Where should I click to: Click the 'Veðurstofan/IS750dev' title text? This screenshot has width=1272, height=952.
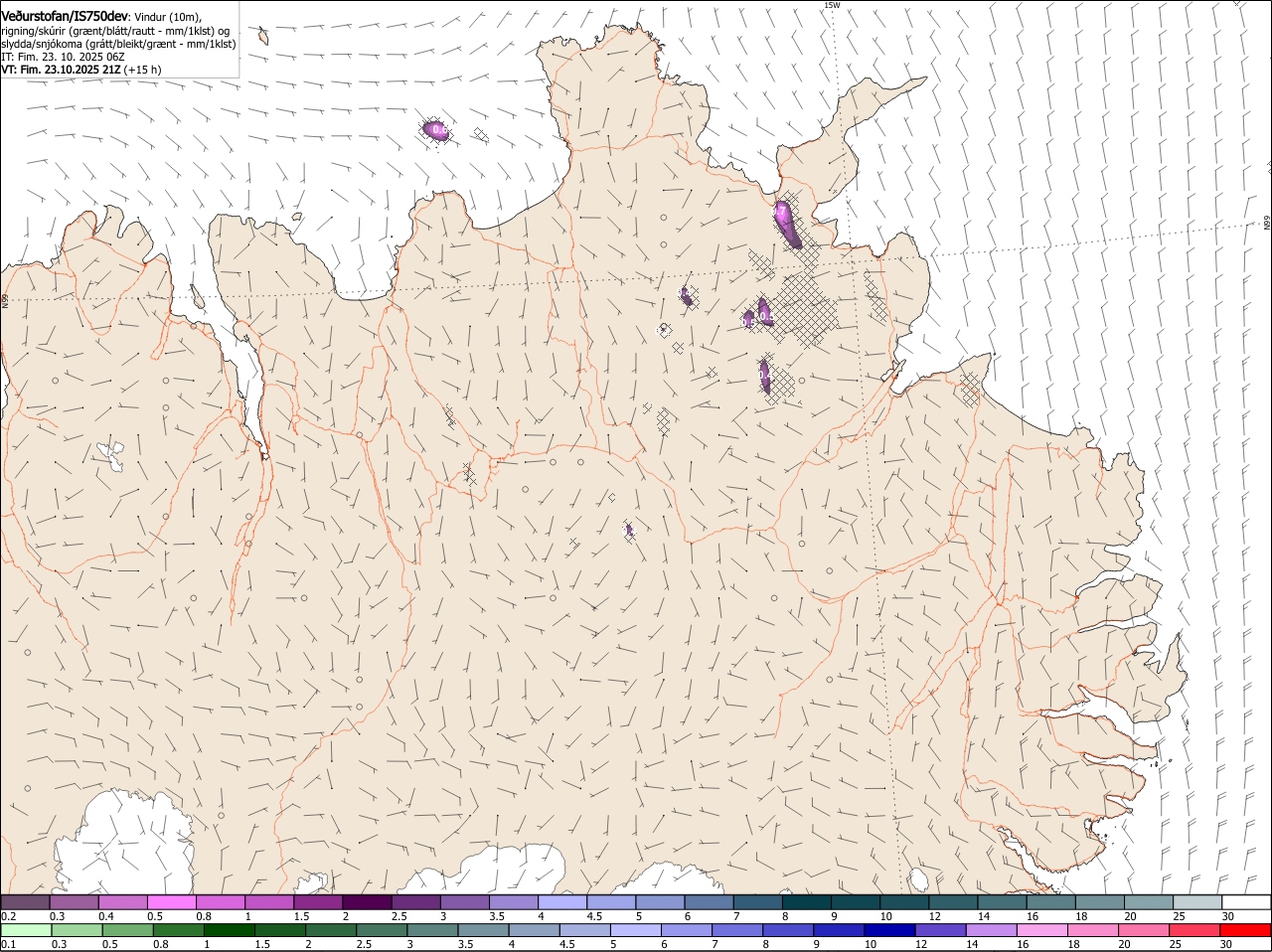tap(65, 16)
